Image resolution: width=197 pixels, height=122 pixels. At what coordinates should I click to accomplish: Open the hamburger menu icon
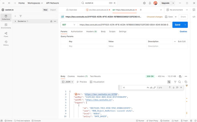(x=3, y=3)
